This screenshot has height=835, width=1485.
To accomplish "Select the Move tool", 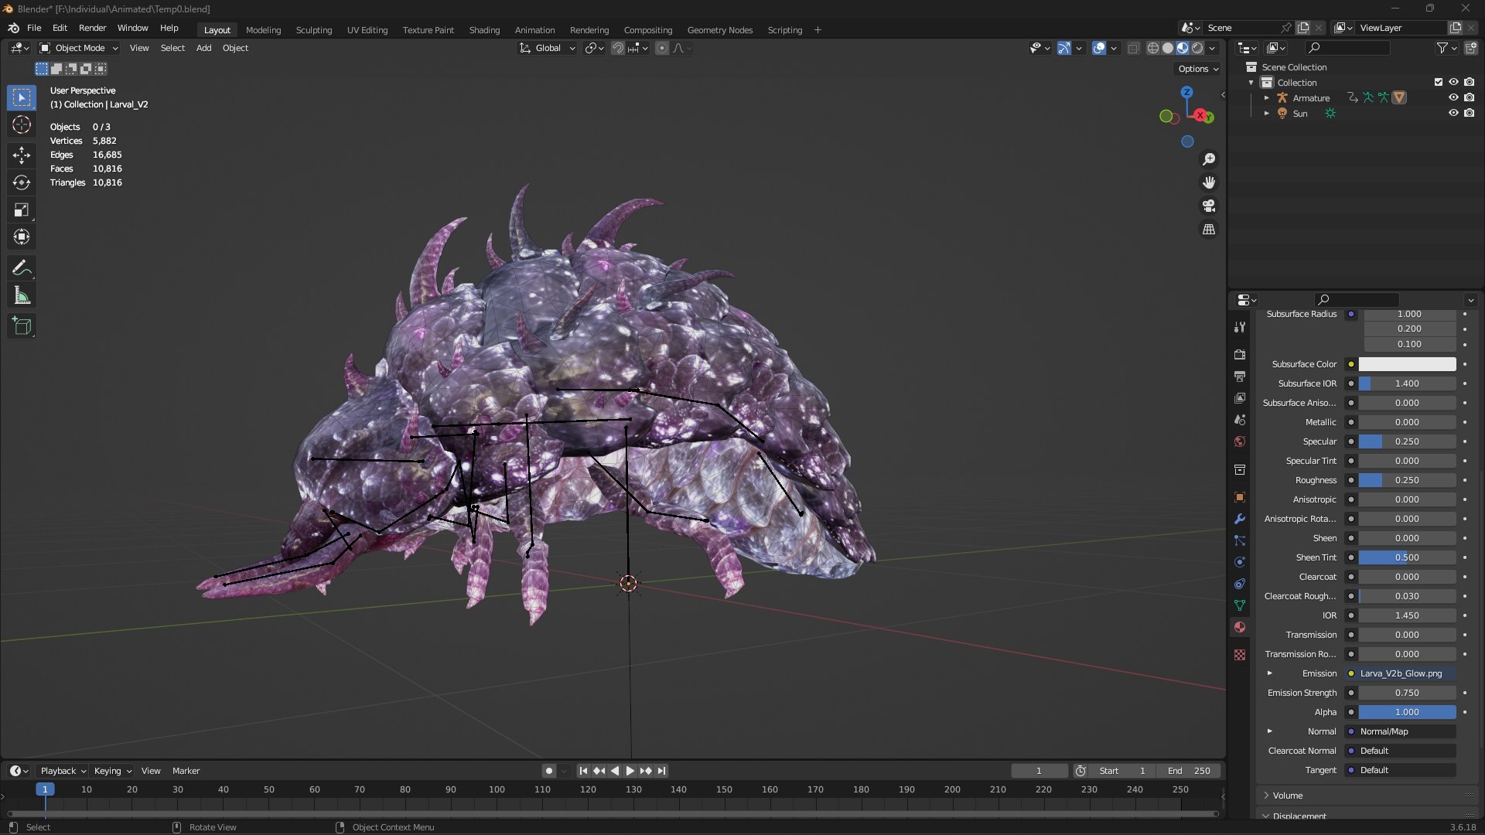I will (22, 155).
